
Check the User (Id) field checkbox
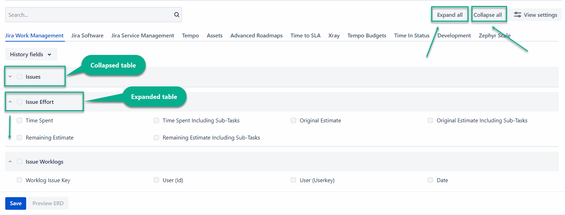tap(157, 180)
